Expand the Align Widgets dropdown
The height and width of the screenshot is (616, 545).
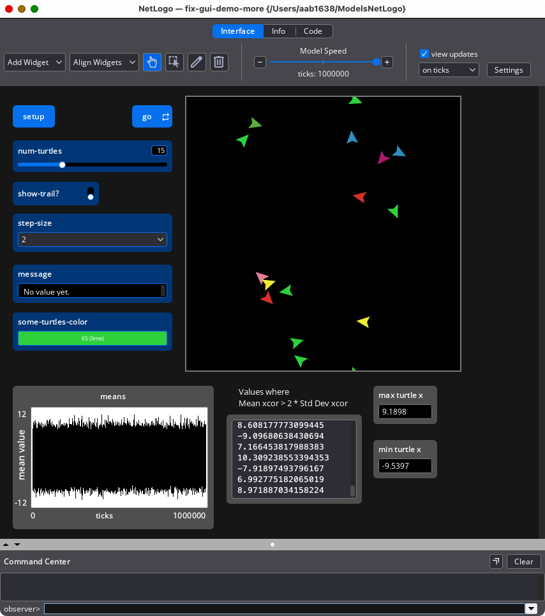(105, 62)
